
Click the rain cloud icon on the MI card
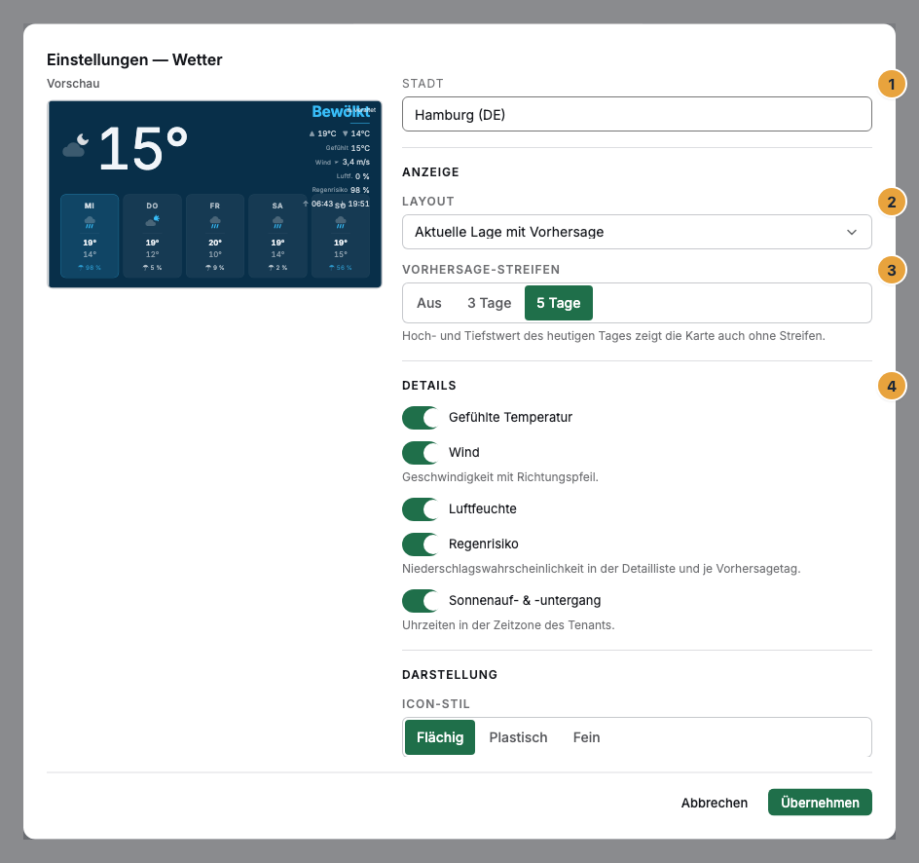[x=90, y=223]
